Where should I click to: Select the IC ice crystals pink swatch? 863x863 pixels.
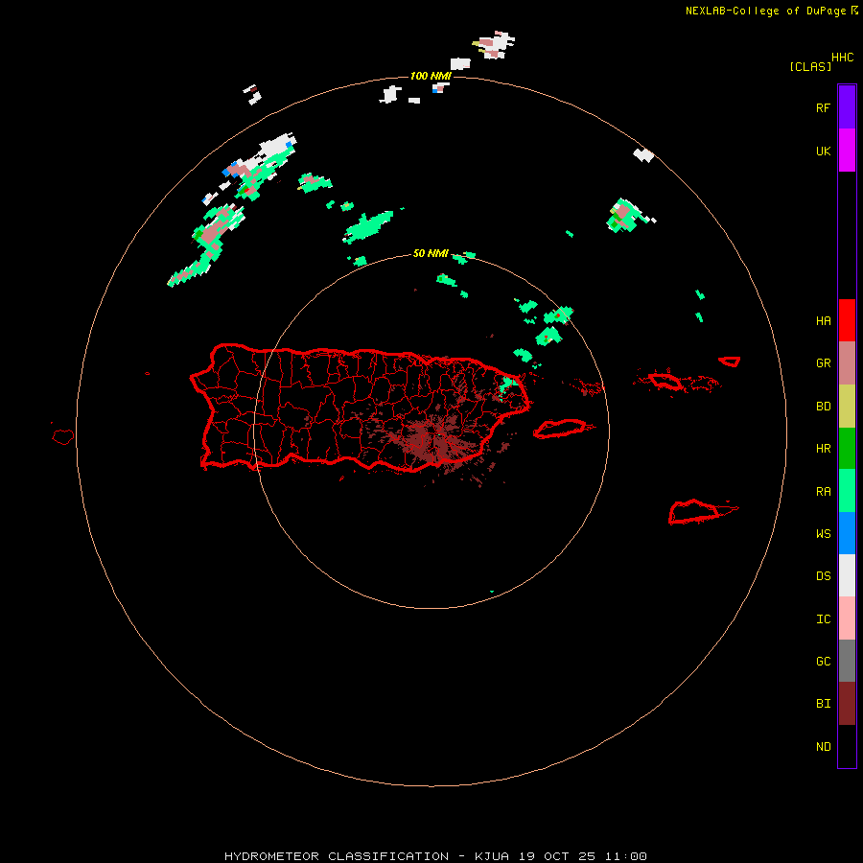(847, 618)
